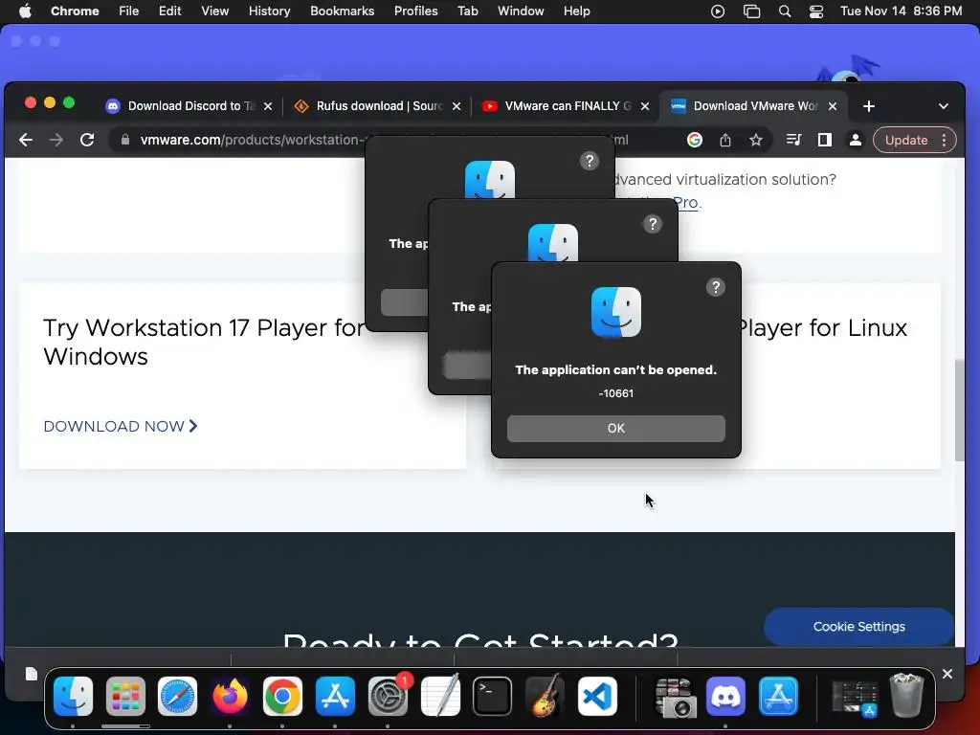
Task: Click the page vertical scrollbar
Action: pyautogui.click(x=960, y=410)
